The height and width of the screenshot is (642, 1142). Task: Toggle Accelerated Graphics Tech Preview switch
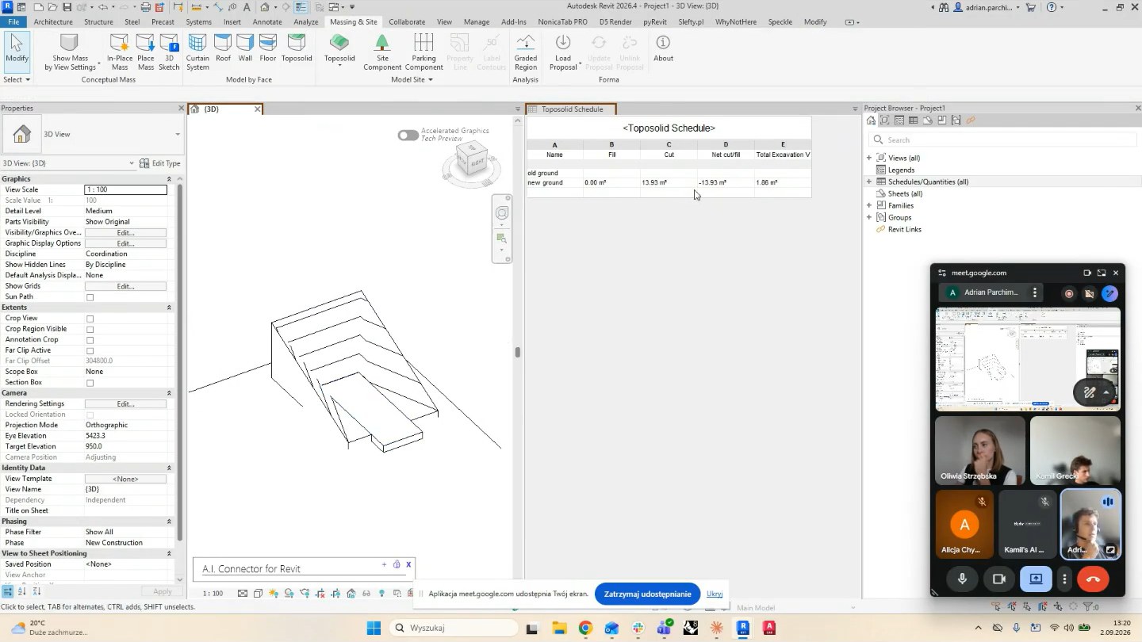pos(408,135)
